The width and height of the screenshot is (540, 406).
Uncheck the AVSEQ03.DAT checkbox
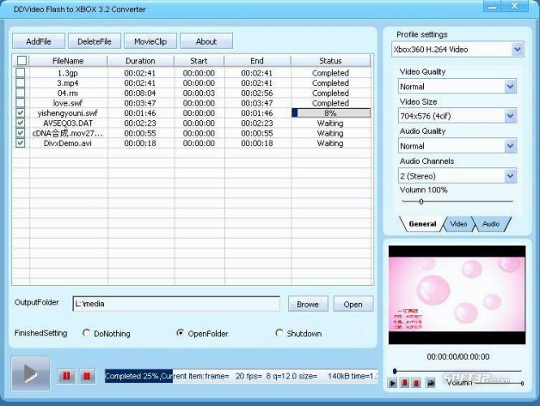[20, 123]
